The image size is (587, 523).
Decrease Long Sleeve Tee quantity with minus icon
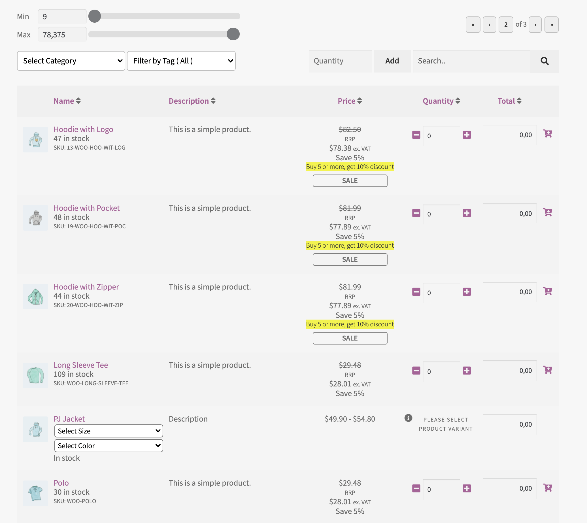point(416,371)
